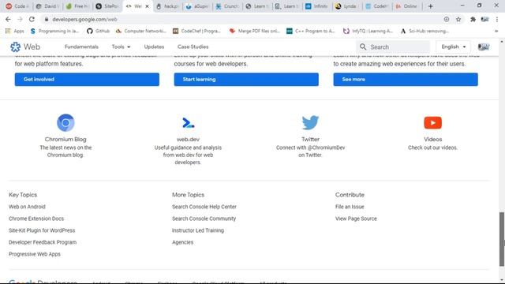Click the Twitter title link

[x=310, y=140]
